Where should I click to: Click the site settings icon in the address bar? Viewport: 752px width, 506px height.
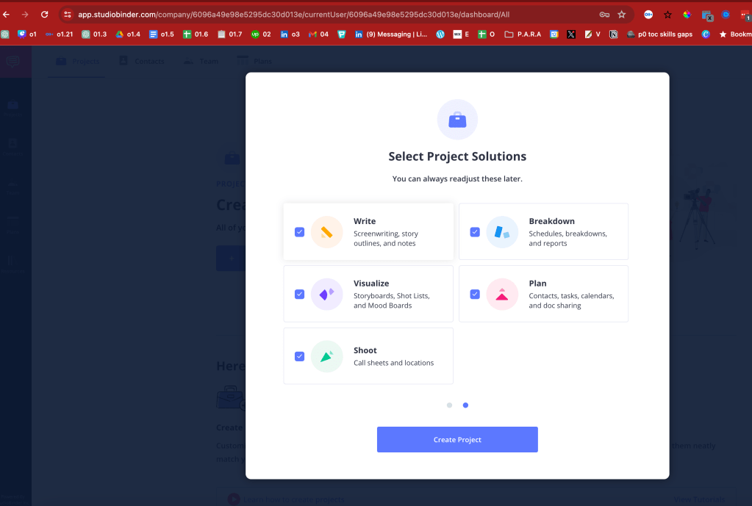[x=68, y=15]
